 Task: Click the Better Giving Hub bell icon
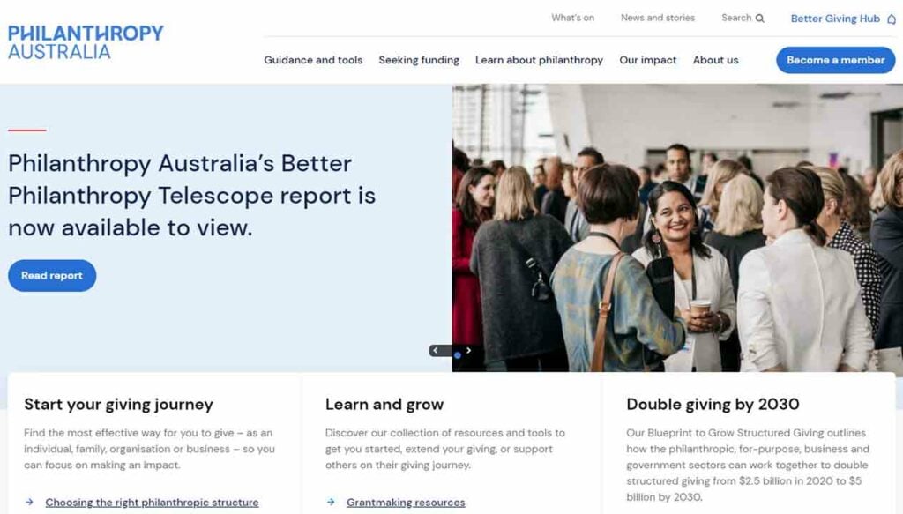coord(892,19)
